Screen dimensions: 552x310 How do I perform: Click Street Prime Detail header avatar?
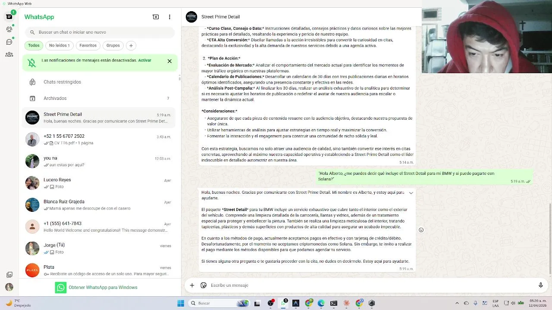191,17
